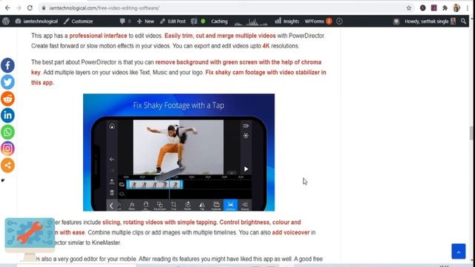Click the blue scroll-to-top button
Screen dimensions: 475x267
pos(459,251)
